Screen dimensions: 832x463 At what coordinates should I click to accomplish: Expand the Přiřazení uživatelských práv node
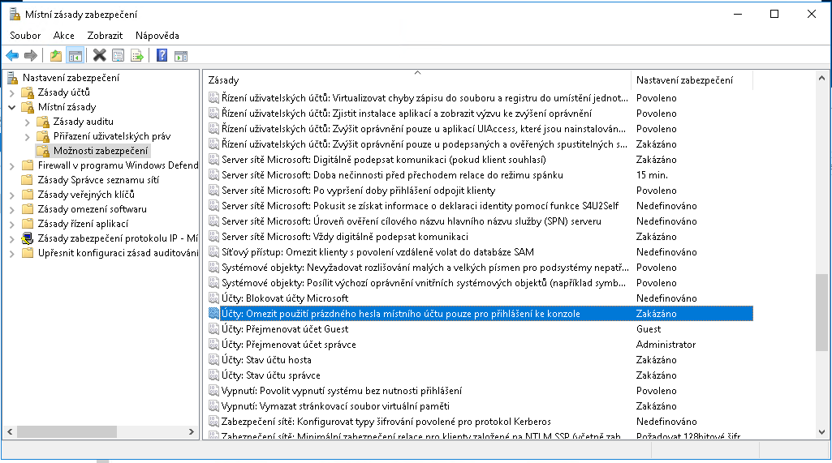pyautogui.click(x=28, y=136)
